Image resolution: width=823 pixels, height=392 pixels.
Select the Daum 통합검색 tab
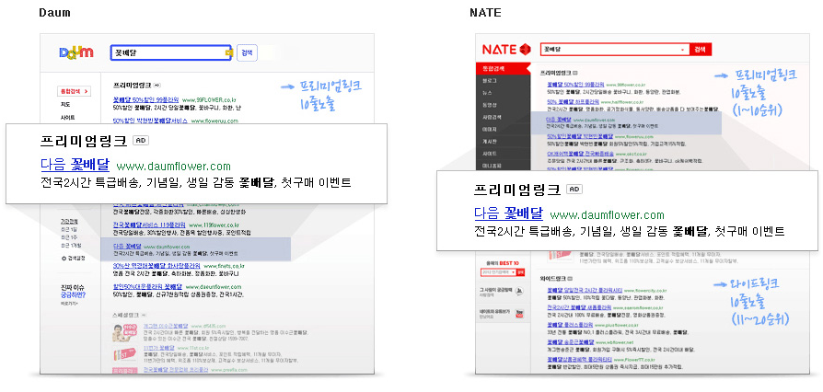pyautogui.click(x=73, y=91)
